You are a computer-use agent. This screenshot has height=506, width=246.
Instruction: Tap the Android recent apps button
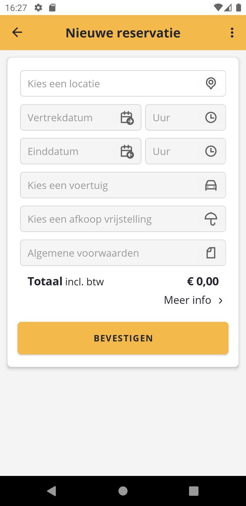(x=193, y=491)
